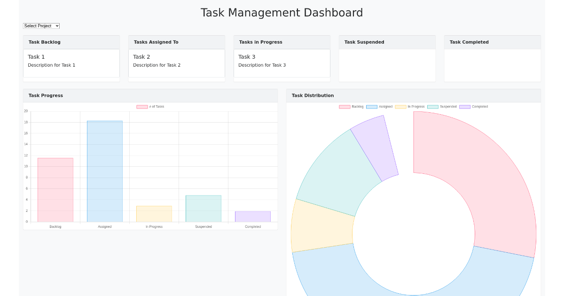The width and height of the screenshot is (564, 296).
Task: Open the Select Project dropdown
Action: click(41, 26)
